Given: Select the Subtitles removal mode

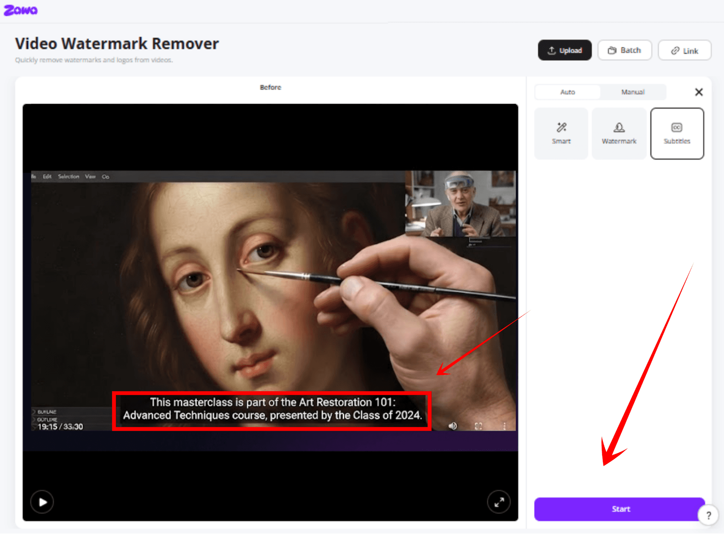Looking at the screenshot, I should (x=677, y=134).
